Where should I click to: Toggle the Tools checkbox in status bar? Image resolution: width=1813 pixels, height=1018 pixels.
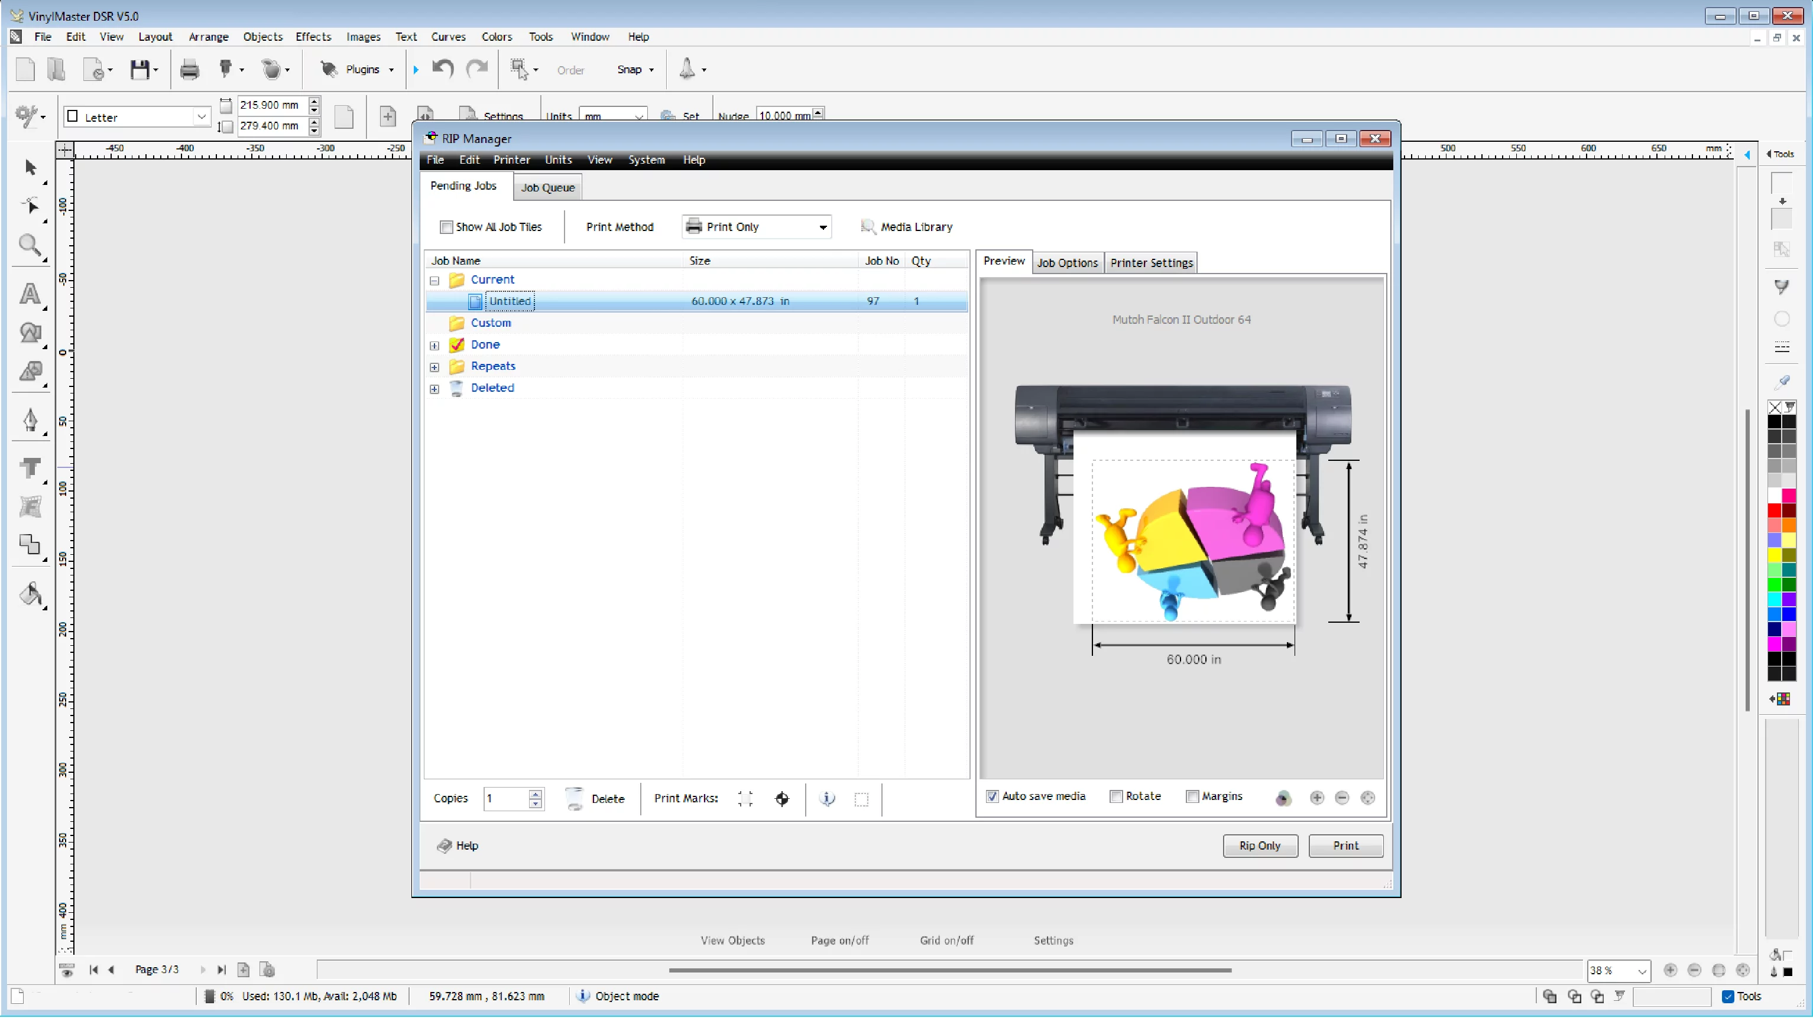(x=1728, y=996)
